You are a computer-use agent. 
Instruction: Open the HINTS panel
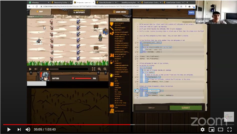(191, 12)
